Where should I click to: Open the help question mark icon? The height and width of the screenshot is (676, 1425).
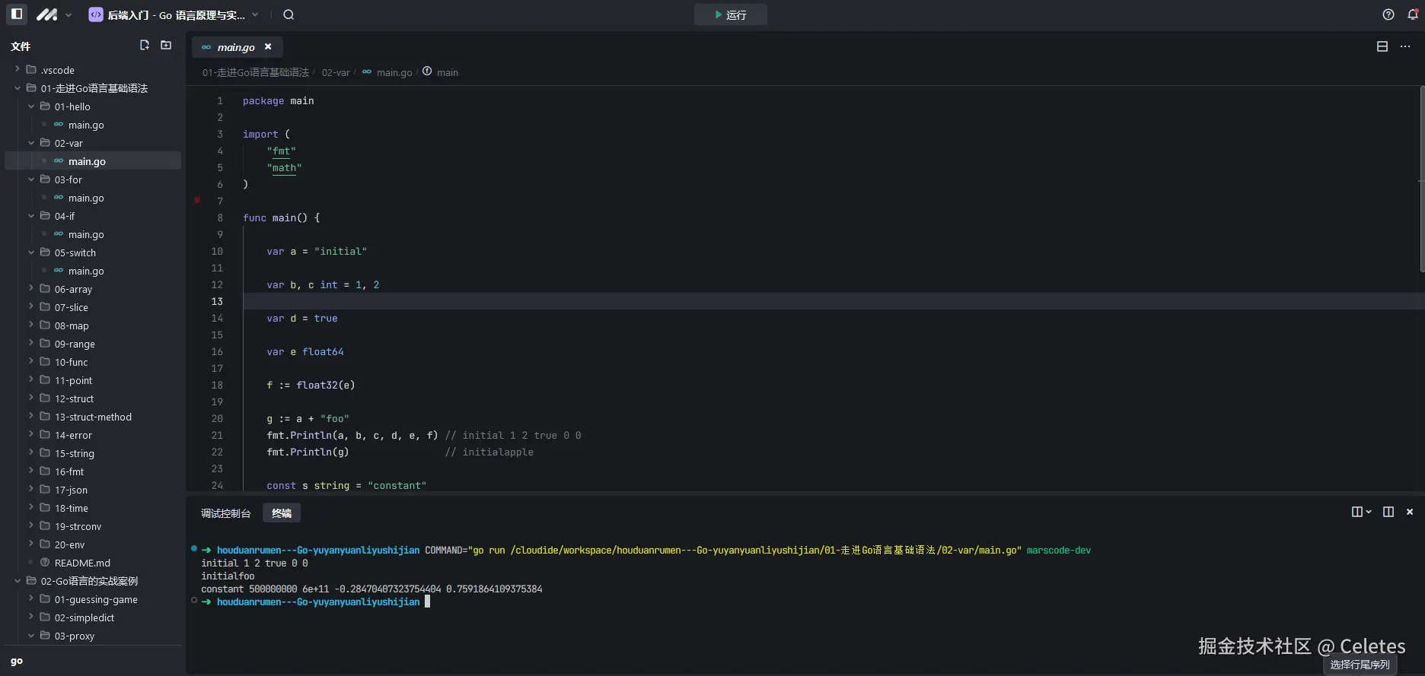click(x=1388, y=14)
